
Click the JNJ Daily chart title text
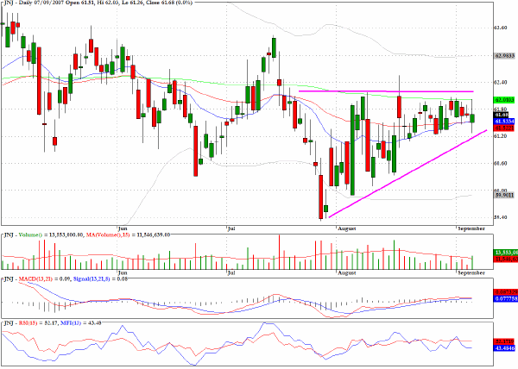[98, 3]
